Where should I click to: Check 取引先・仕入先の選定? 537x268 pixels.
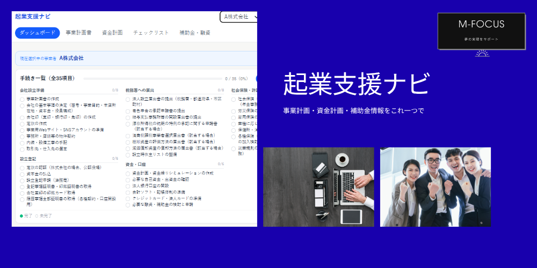coord(22,150)
